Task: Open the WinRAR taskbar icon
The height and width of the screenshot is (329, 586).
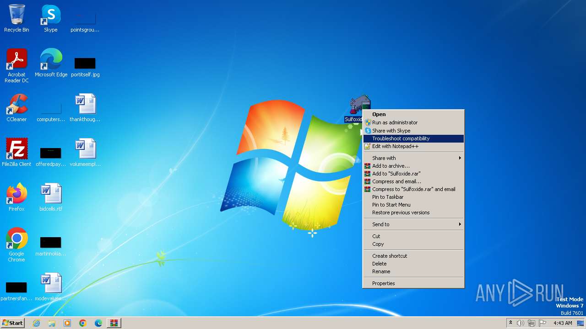Action: [x=114, y=323]
